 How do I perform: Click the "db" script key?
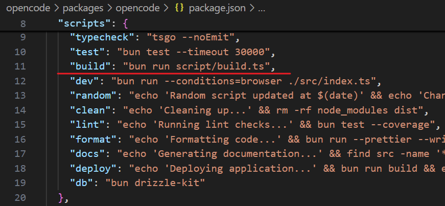pos(82,183)
